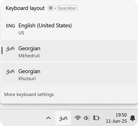Image resolution: width=138 pixels, height=126 pixels.
Task: Select English (United States) keyboard layout
Action: point(69,29)
